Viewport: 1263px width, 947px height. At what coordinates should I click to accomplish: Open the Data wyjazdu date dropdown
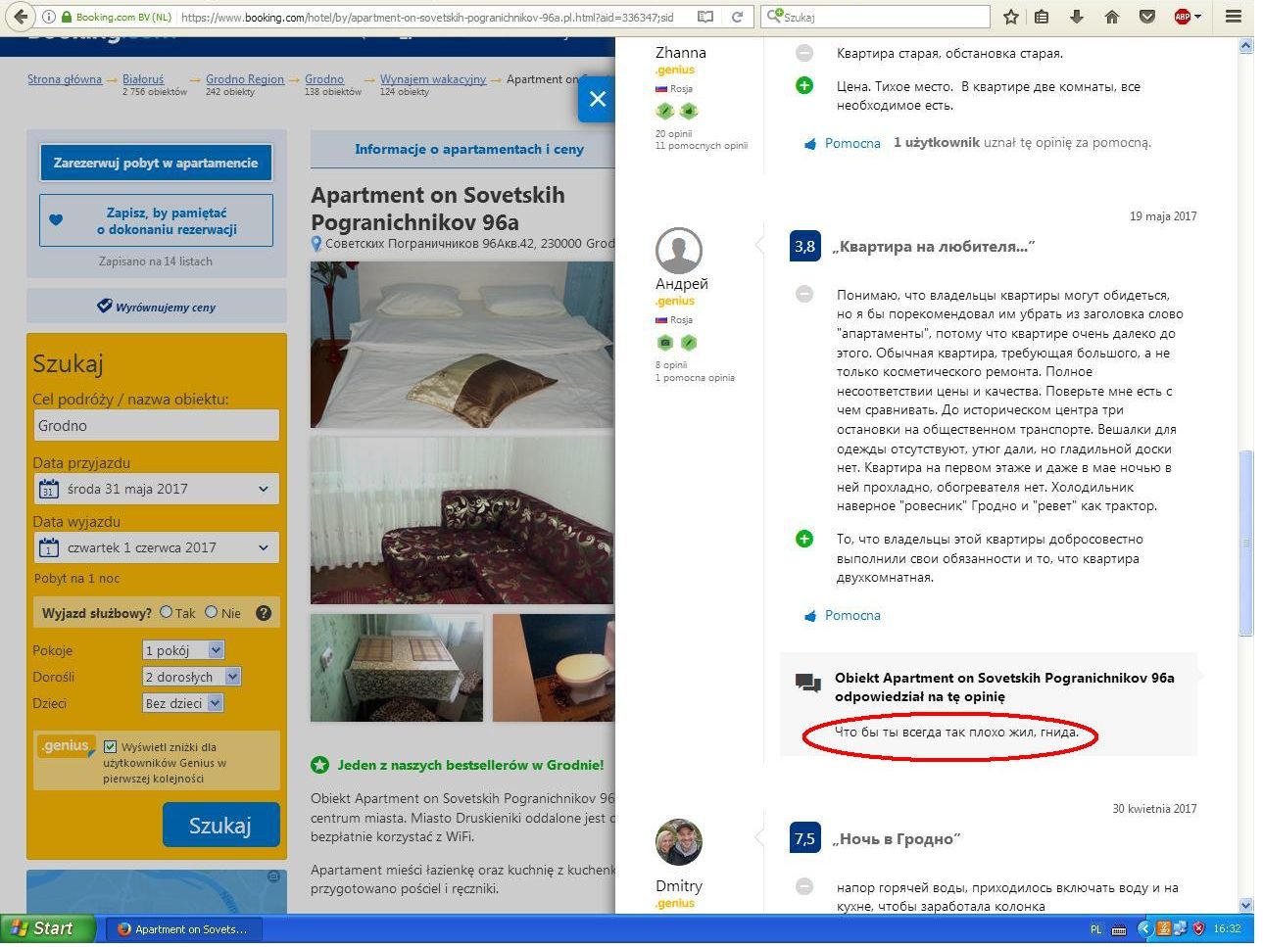pyautogui.click(x=157, y=547)
